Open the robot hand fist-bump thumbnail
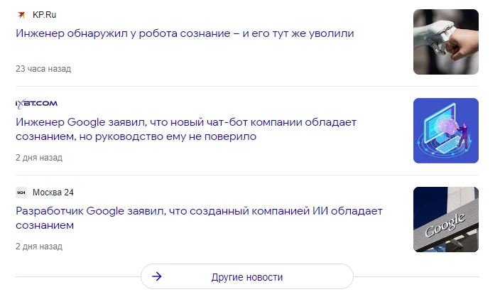The image size is (500, 292). coord(446,42)
